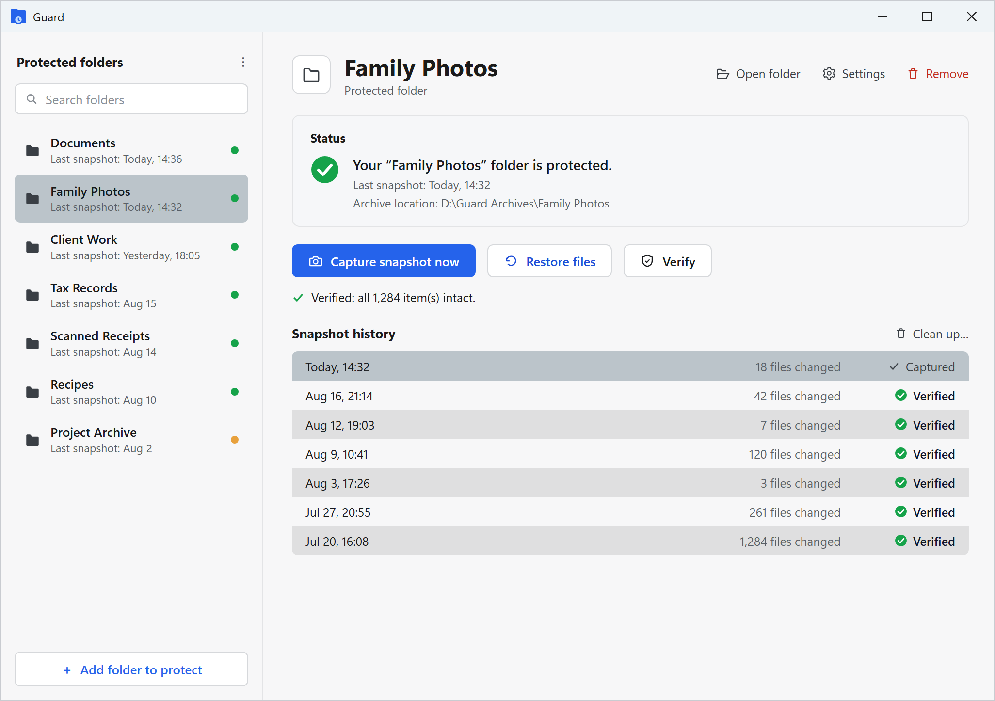
Task: Click the green verified icon in Jul 20 row
Action: (x=901, y=541)
